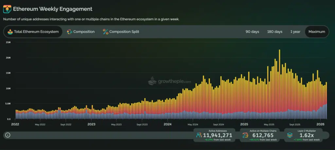Click the Composition Split percent icon

click(105, 32)
